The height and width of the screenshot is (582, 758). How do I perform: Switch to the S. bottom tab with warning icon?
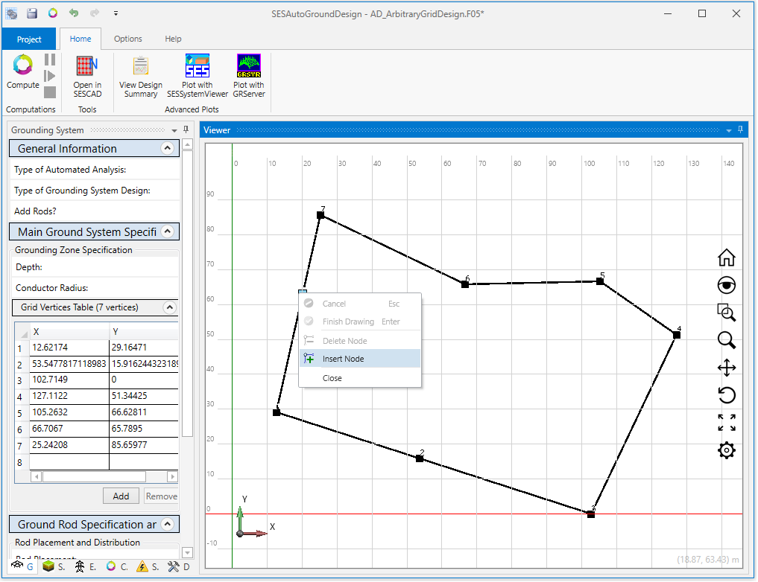pyautogui.click(x=148, y=566)
